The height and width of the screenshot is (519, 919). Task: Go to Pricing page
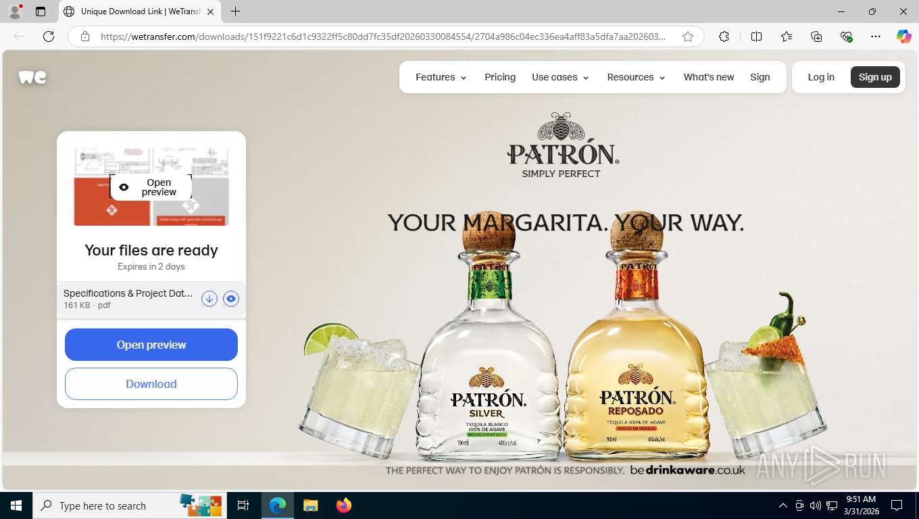tap(500, 77)
